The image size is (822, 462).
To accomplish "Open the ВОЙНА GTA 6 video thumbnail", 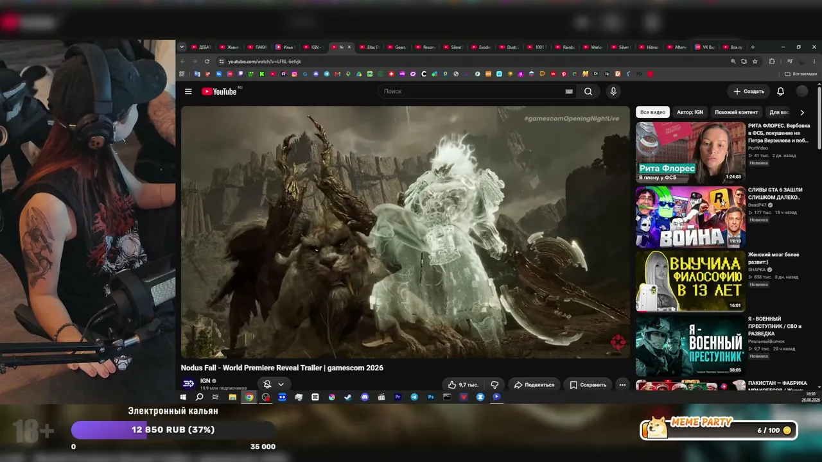I will [690, 217].
